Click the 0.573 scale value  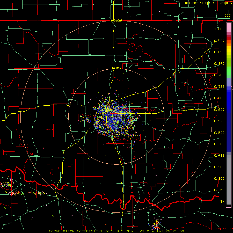(219, 121)
